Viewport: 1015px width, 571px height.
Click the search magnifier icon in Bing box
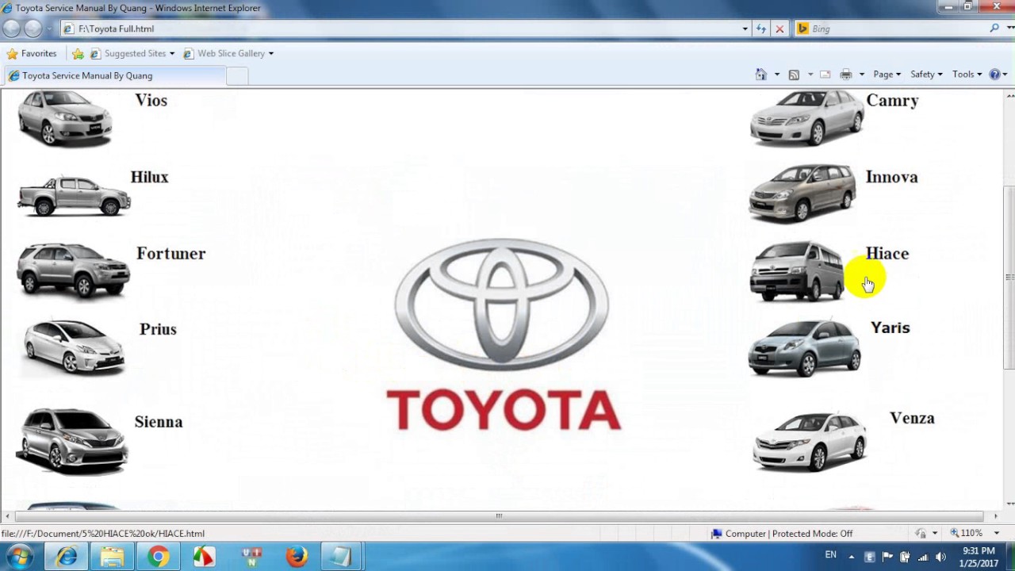(x=994, y=29)
